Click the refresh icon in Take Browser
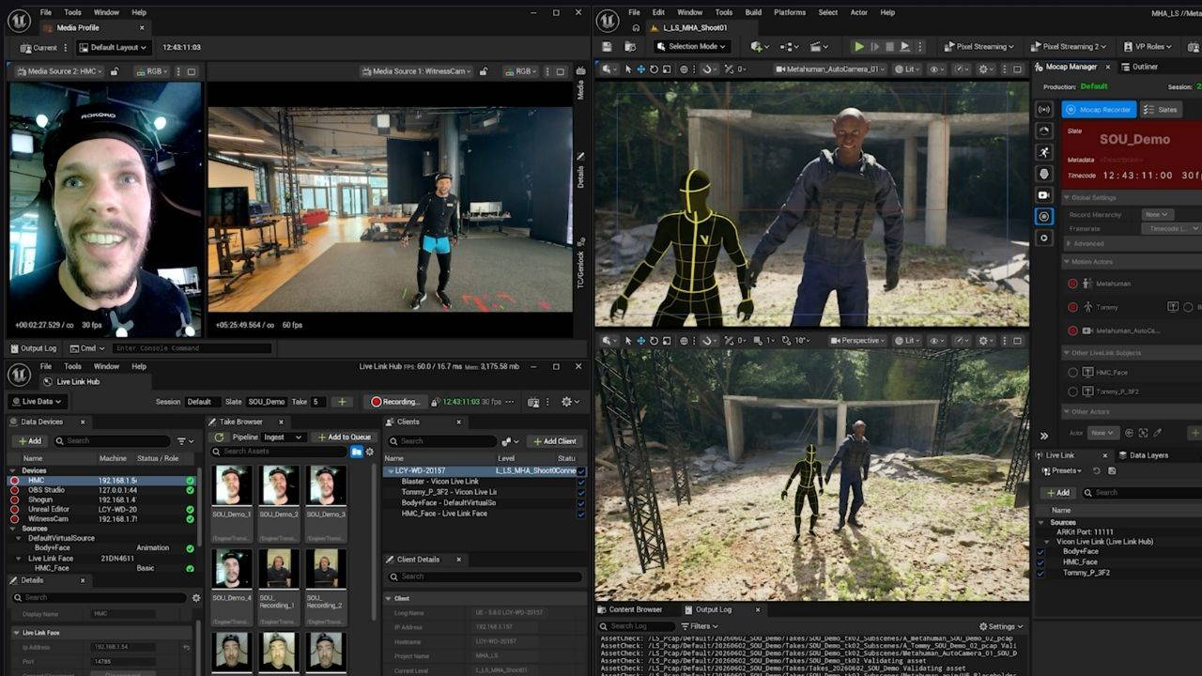 coord(220,437)
